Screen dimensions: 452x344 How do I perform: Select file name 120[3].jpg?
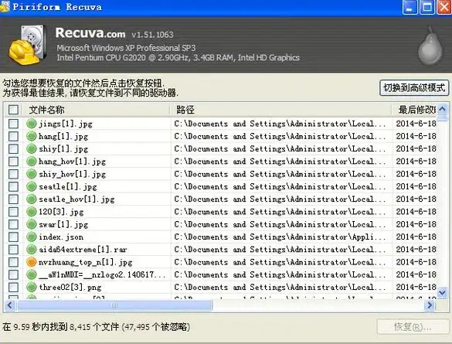(61, 212)
